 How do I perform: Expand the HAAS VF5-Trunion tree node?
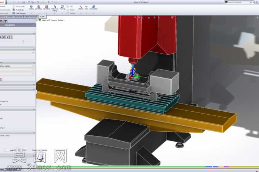(x=37, y=20)
